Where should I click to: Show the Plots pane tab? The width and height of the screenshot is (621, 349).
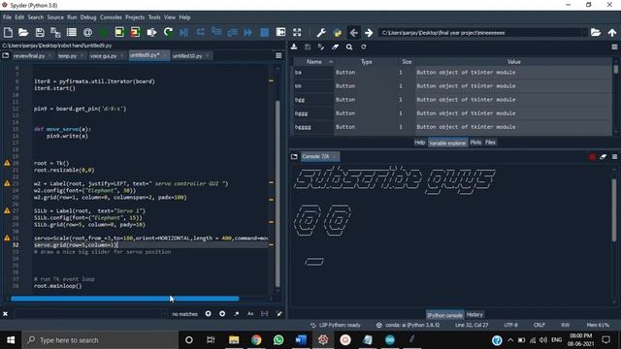(x=475, y=143)
